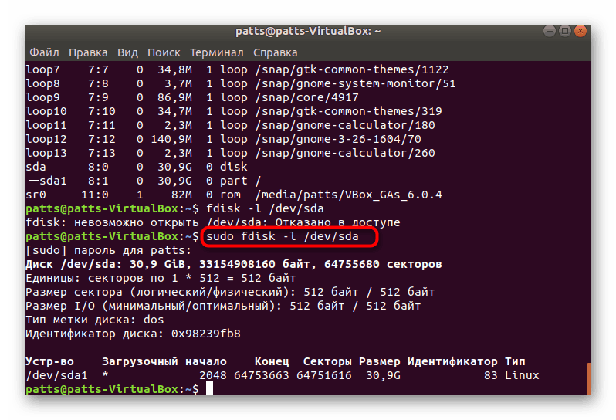This screenshot has width=616, height=420.
Task: Click the sudo fdisk -l /dev/sda command
Action: pos(282,236)
